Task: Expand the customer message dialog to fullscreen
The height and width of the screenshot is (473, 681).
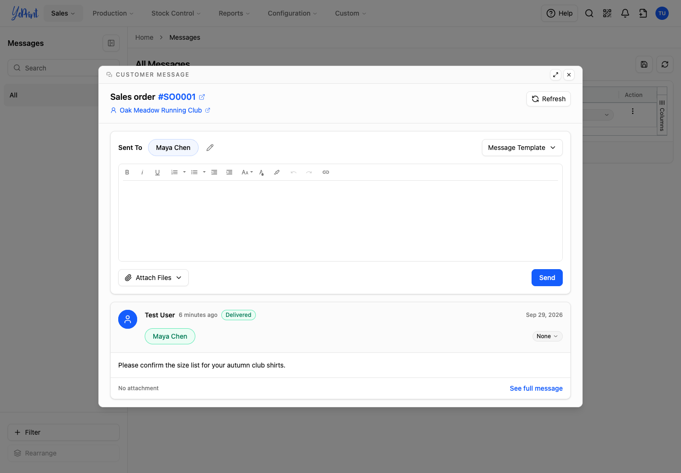Action: (556, 75)
